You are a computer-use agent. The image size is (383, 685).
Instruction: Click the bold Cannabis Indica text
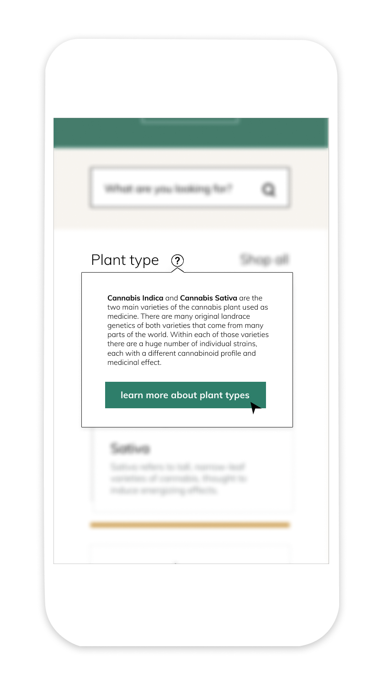point(135,298)
